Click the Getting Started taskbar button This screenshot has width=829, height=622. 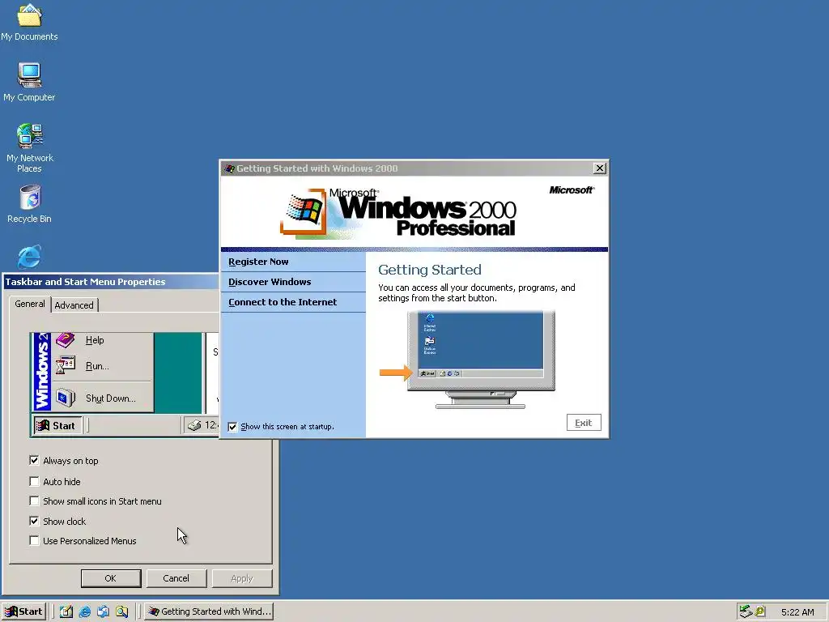pyautogui.click(x=209, y=611)
